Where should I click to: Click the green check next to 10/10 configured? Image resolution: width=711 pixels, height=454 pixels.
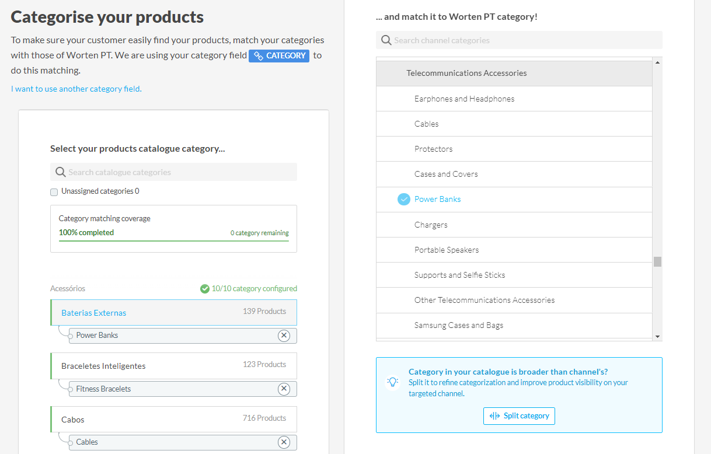point(205,289)
